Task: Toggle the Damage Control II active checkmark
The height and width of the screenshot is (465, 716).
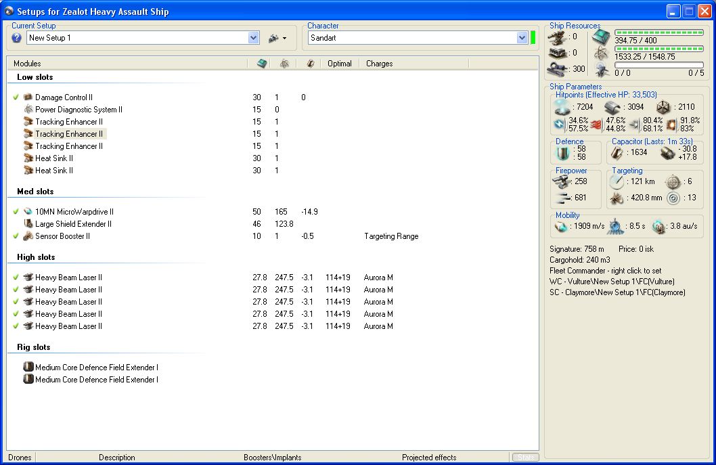Action: [x=16, y=97]
